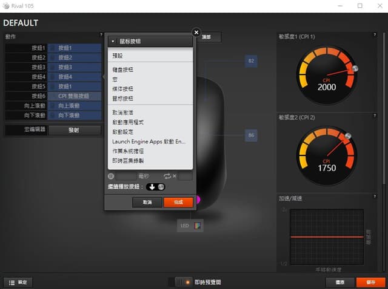Click the 2000 CPI value readout
This screenshot has width=388, height=289.
coord(327,87)
